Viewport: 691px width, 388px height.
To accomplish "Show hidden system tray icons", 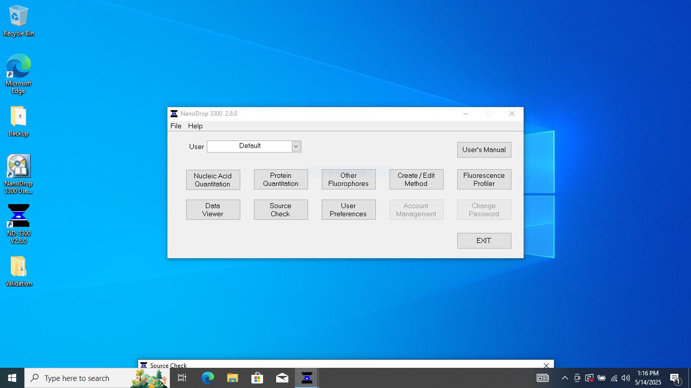I will (565, 378).
